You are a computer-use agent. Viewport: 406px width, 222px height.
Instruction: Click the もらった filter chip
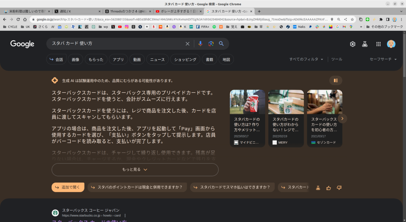[96, 60]
